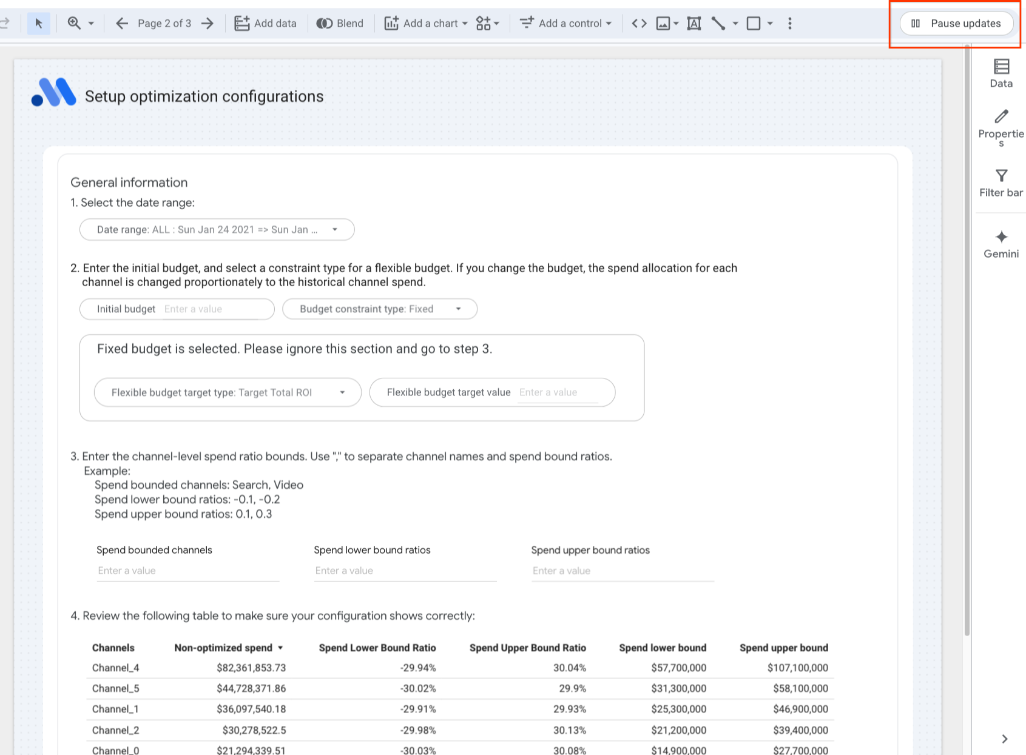Image resolution: width=1026 pixels, height=755 pixels.
Task: Open the three-dot more options menu
Action: click(x=789, y=24)
